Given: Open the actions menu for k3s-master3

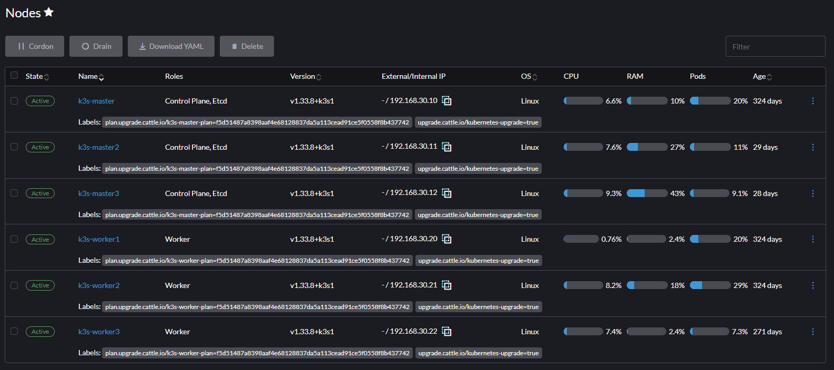Looking at the screenshot, I should (812, 193).
